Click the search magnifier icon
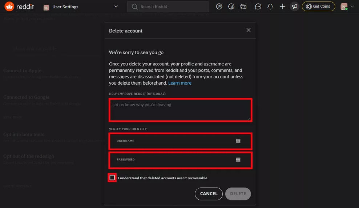Screen dimensions: 359x208 [134, 7]
